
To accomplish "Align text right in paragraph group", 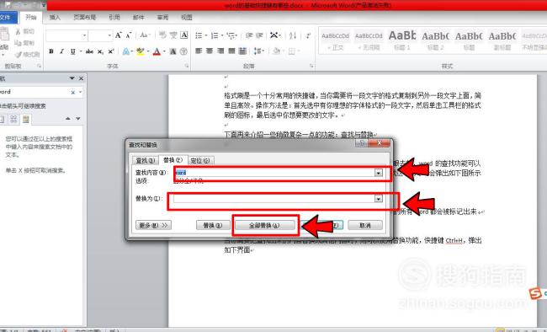I will click(x=220, y=51).
